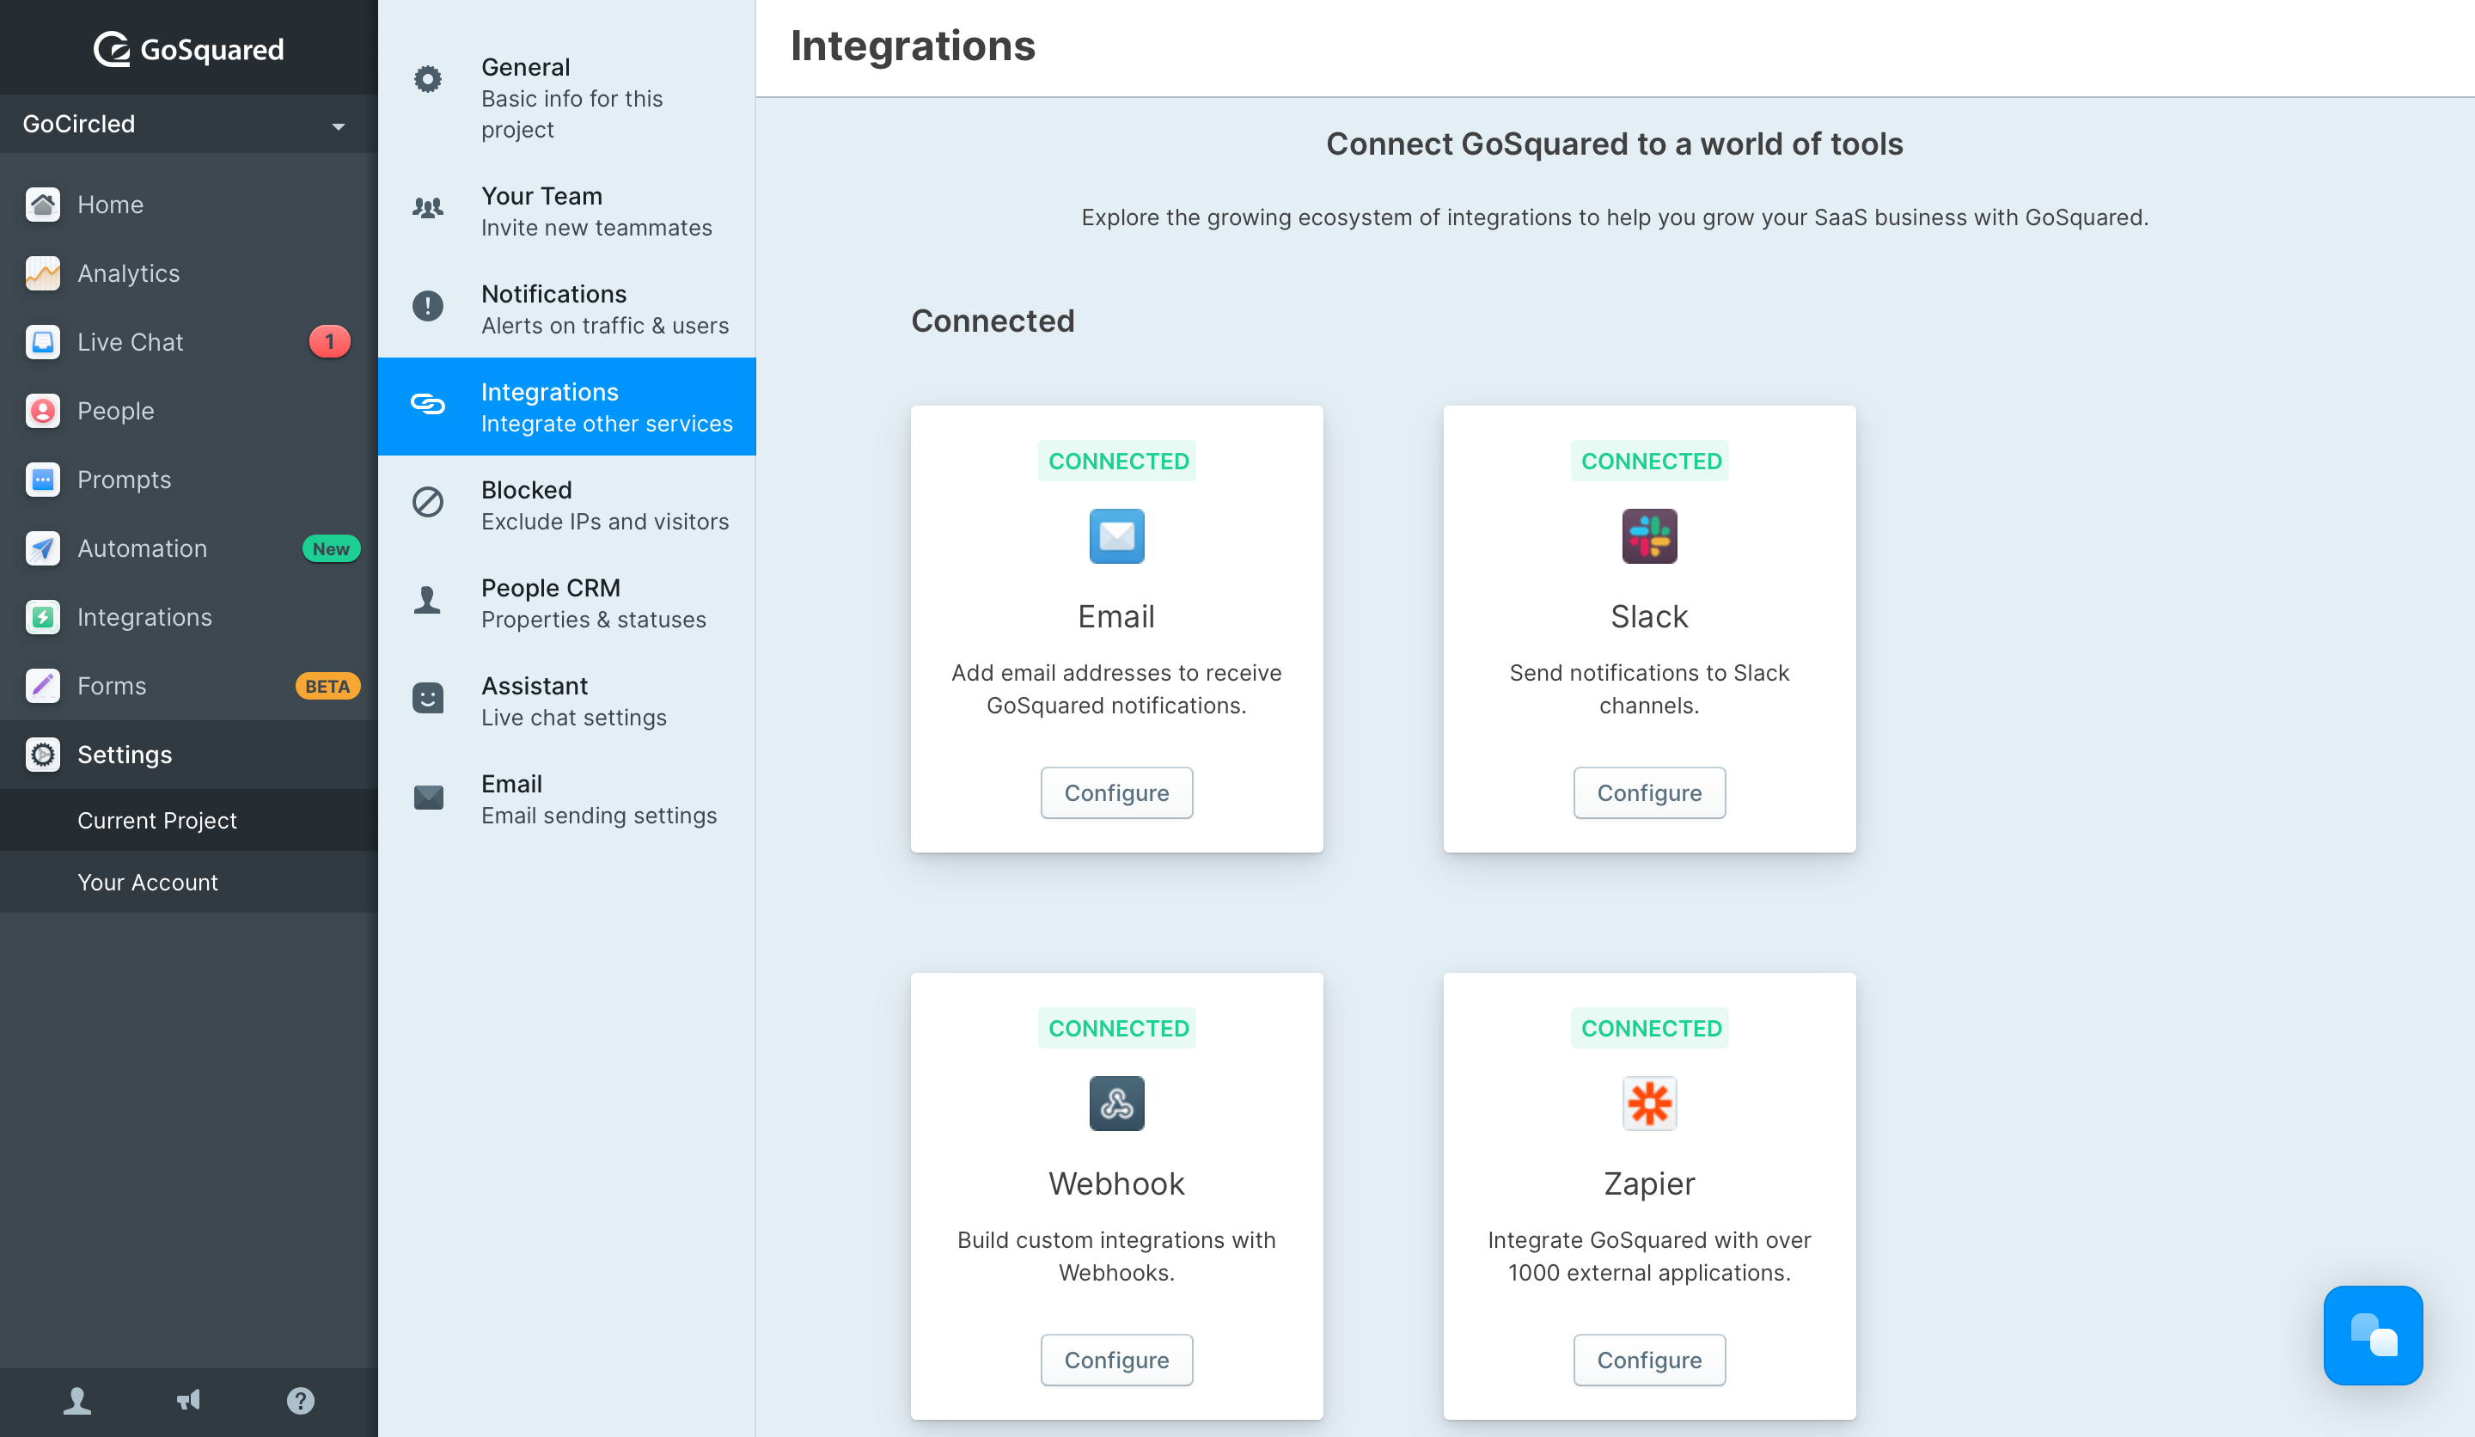Click CONNECTED status on Webhook card
2475x1437 pixels.
[1118, 1027]
